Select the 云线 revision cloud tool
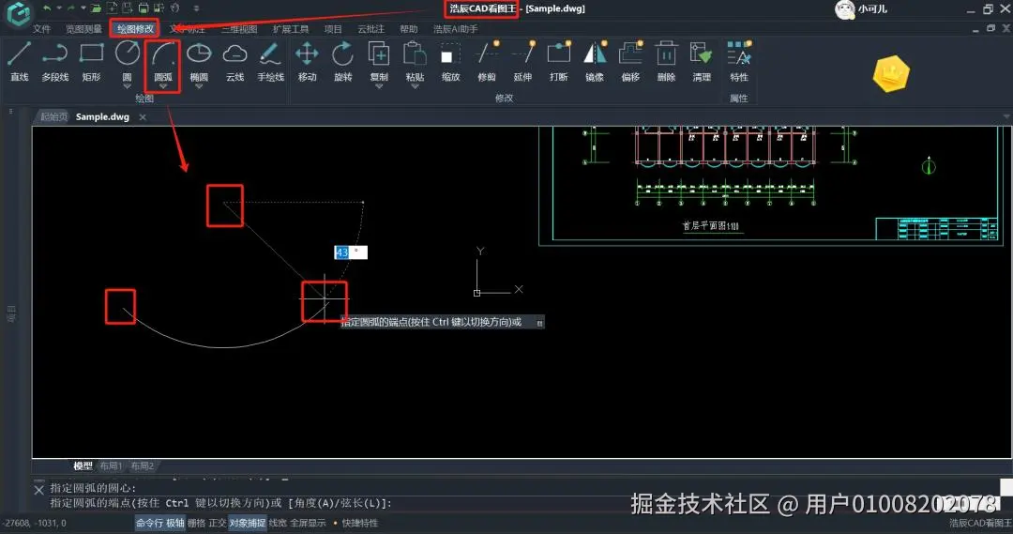The width and height of the screenshot is (1013, 534). (x=234, y=61)
